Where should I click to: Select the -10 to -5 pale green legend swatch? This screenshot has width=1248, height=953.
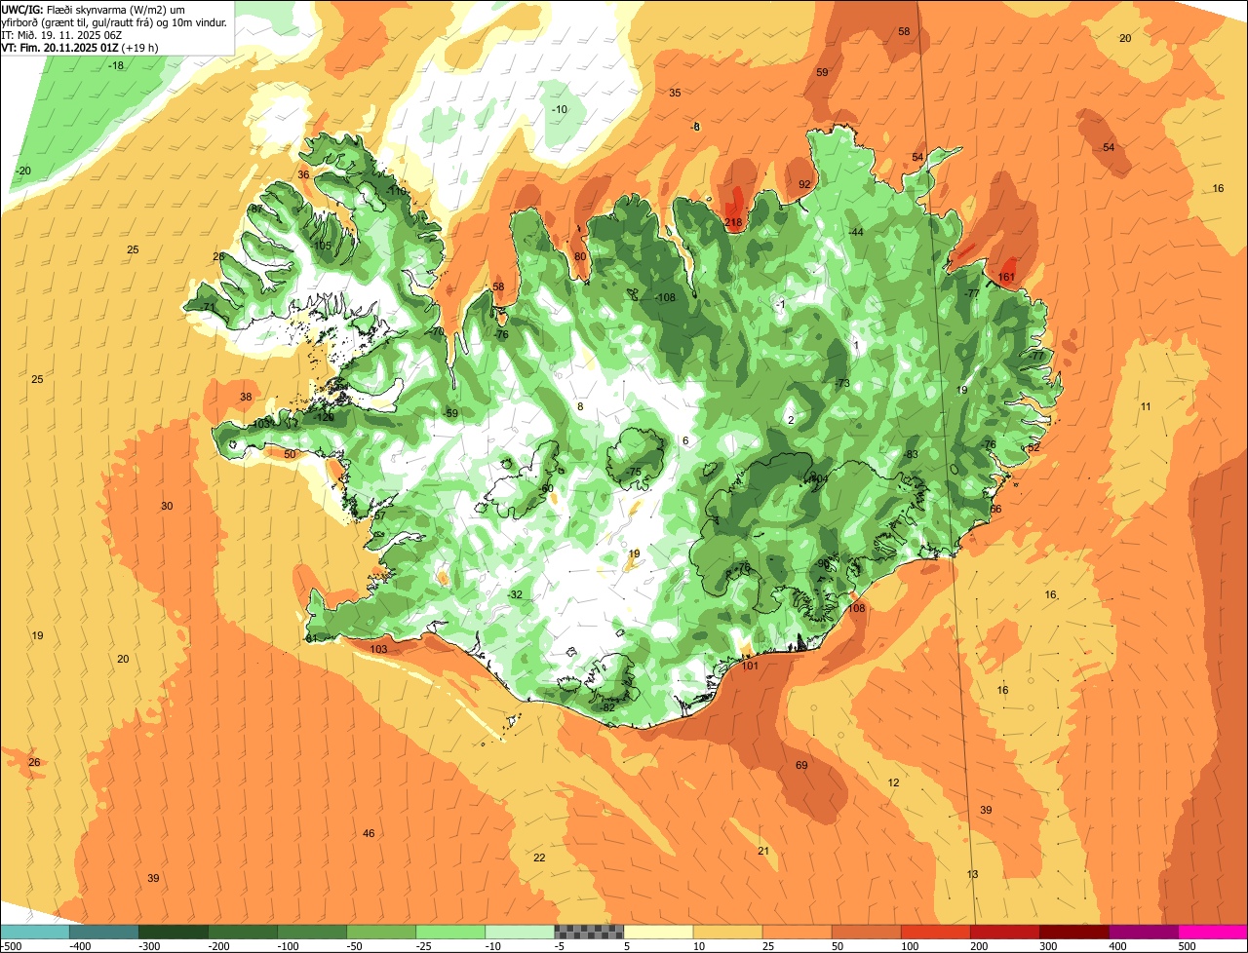click(x=520, y=932)
